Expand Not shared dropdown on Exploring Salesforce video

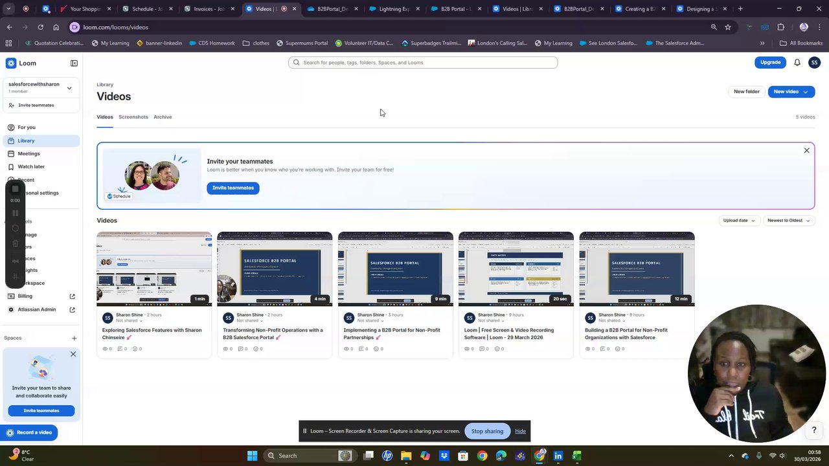[129, 320]
